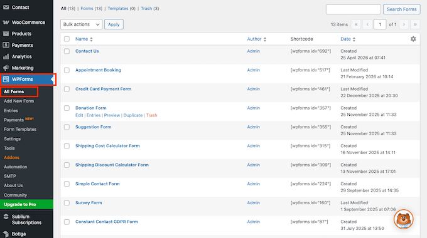
Task: Click the Analytics bar chart icon
Action: tap(6, 56)
